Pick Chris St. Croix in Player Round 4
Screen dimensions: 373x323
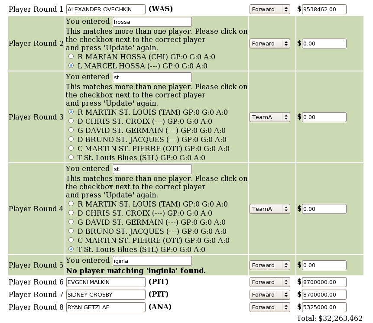coord(71,213)
